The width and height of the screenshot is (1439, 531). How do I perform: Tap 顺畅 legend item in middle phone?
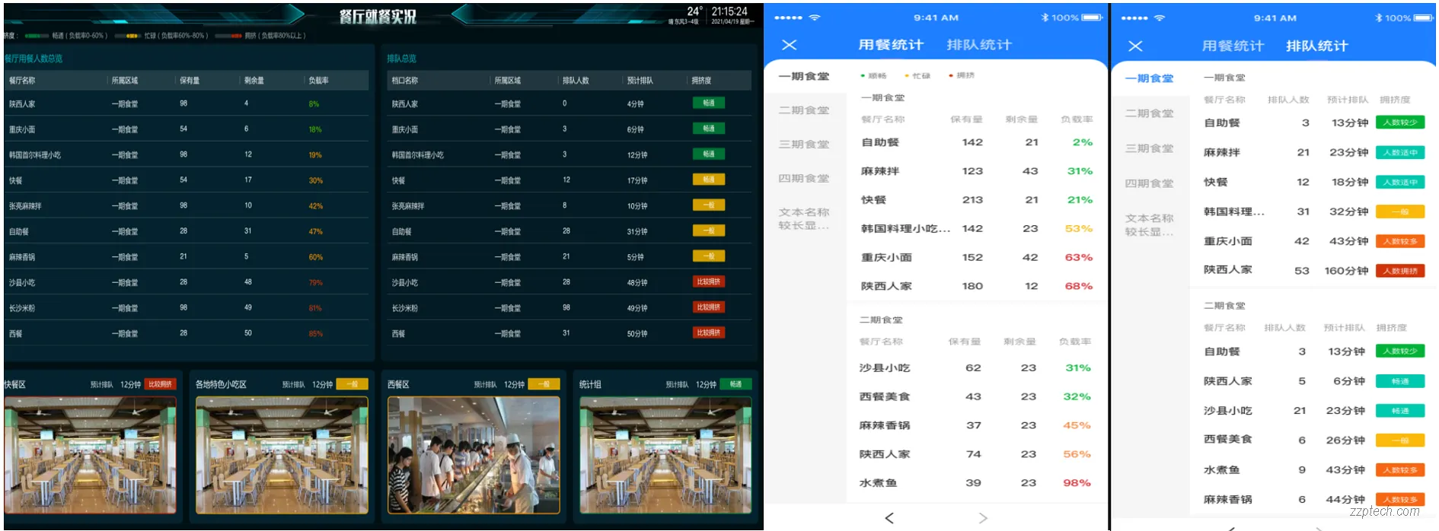coord(873,76)
